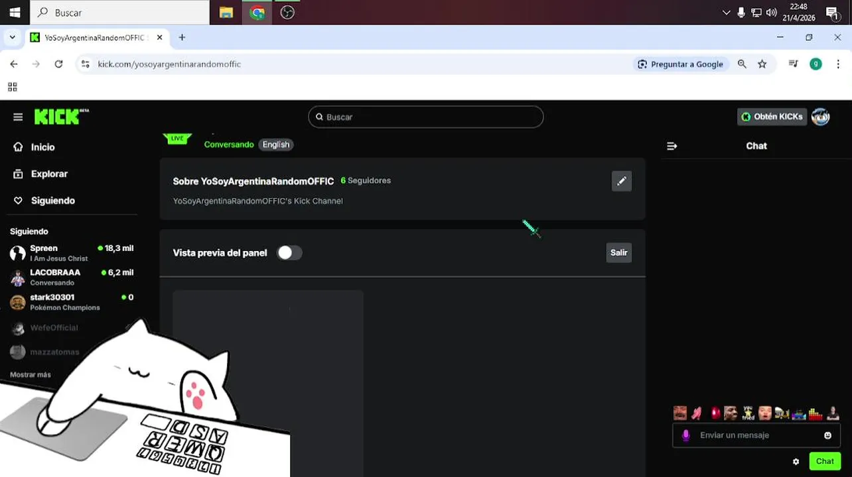The width and height of the screenshot is (852, 477).
Task: Open Spreen's channel from followed list
Action: 72,252
